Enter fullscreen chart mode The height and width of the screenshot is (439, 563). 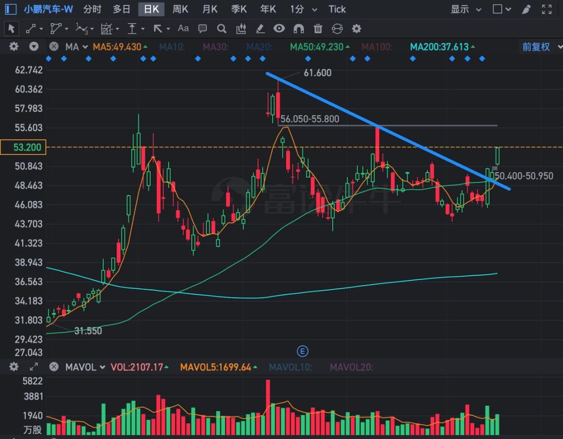(546, 9)
